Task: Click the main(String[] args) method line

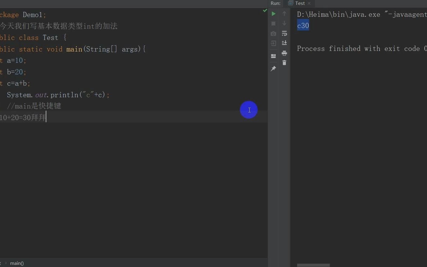Action: (73, 49)
